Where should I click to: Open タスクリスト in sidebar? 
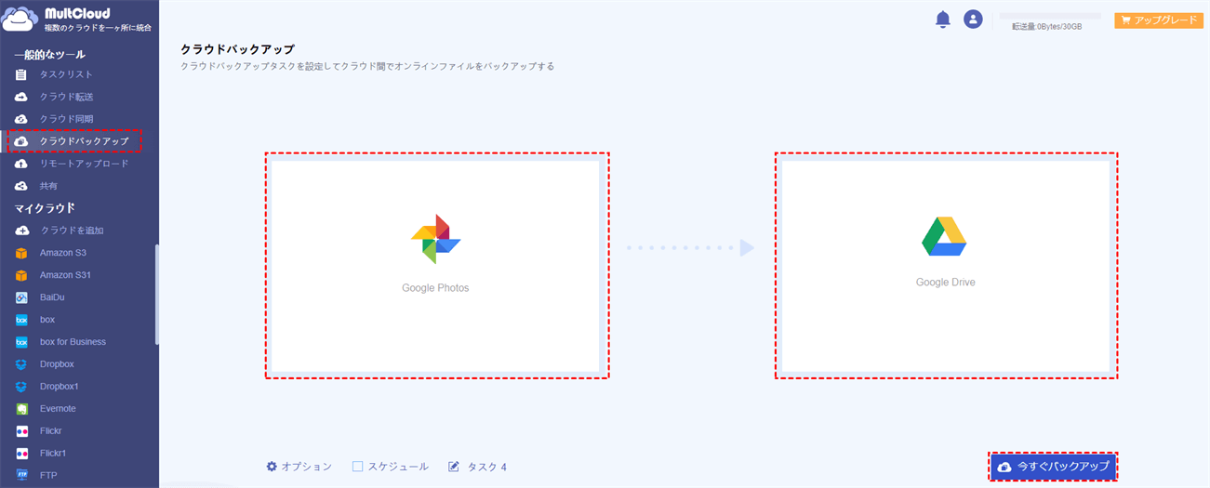point(66,74)
